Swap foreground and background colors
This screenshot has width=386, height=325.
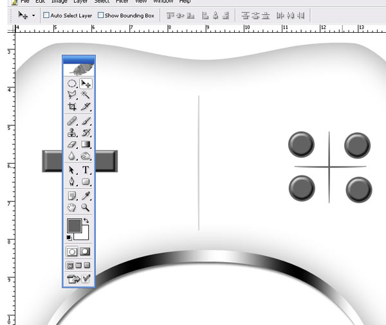(86, 220)
